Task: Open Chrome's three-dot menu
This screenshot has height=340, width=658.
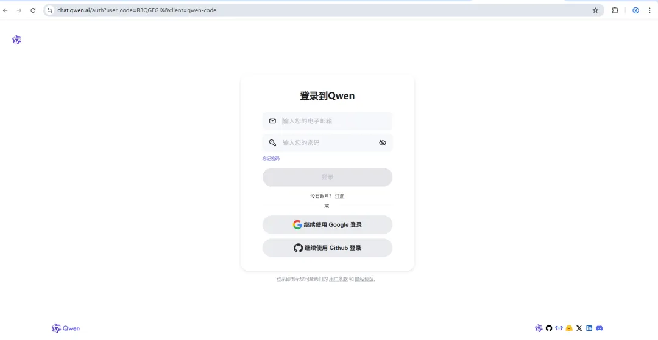Action: coord(649,10)
